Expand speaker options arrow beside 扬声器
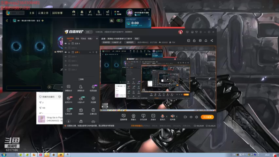Screen dimensions: 279x157 [177, 117]
